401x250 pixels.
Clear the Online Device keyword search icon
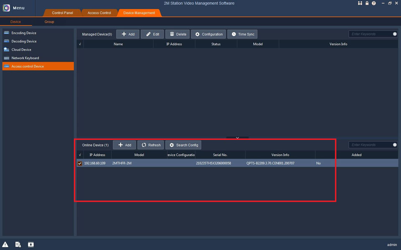[x=395, y=145]
